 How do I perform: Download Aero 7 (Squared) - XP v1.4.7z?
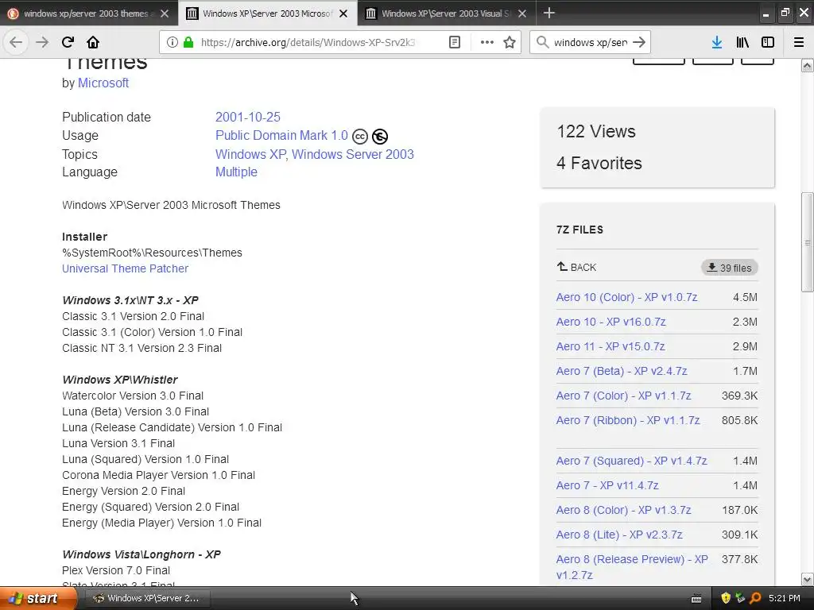click(x=631, y=461)
